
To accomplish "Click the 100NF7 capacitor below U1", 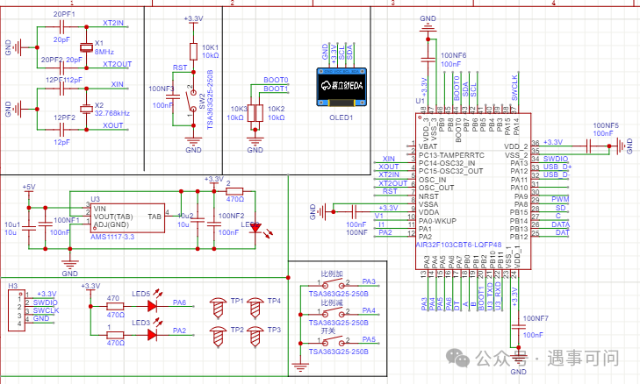I will point(518,326).
